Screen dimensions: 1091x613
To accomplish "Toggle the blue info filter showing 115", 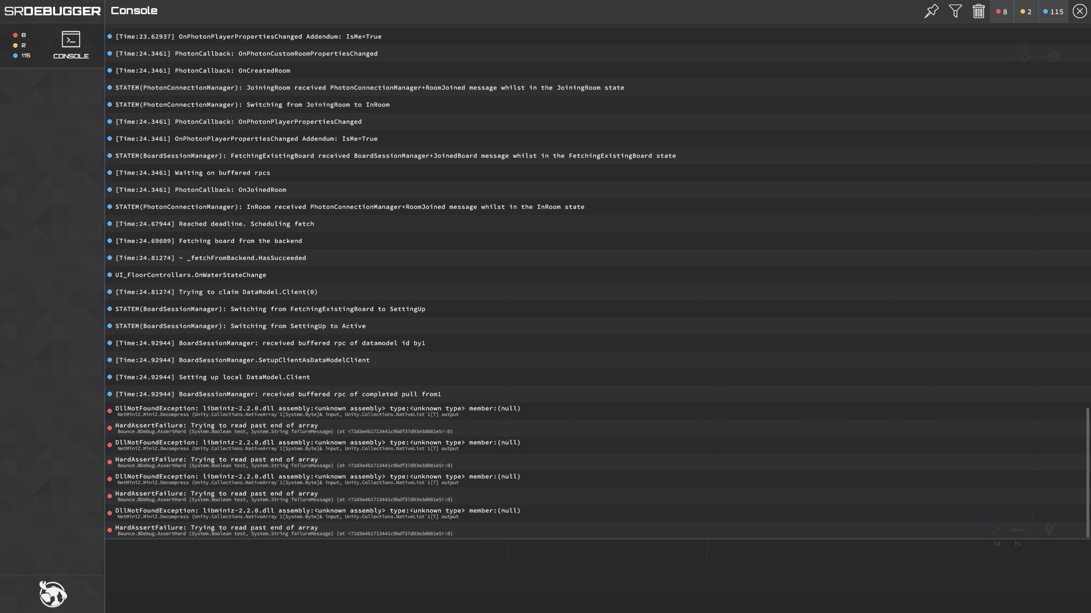I will 1053,11.
